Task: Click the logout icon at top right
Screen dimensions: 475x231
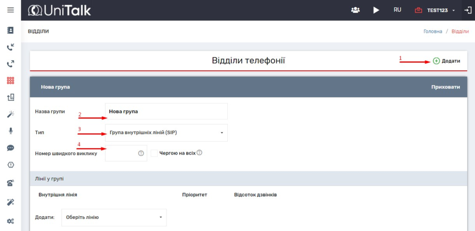Action: point(468,10)
